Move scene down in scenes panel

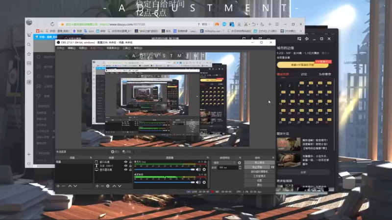[75, 186]
